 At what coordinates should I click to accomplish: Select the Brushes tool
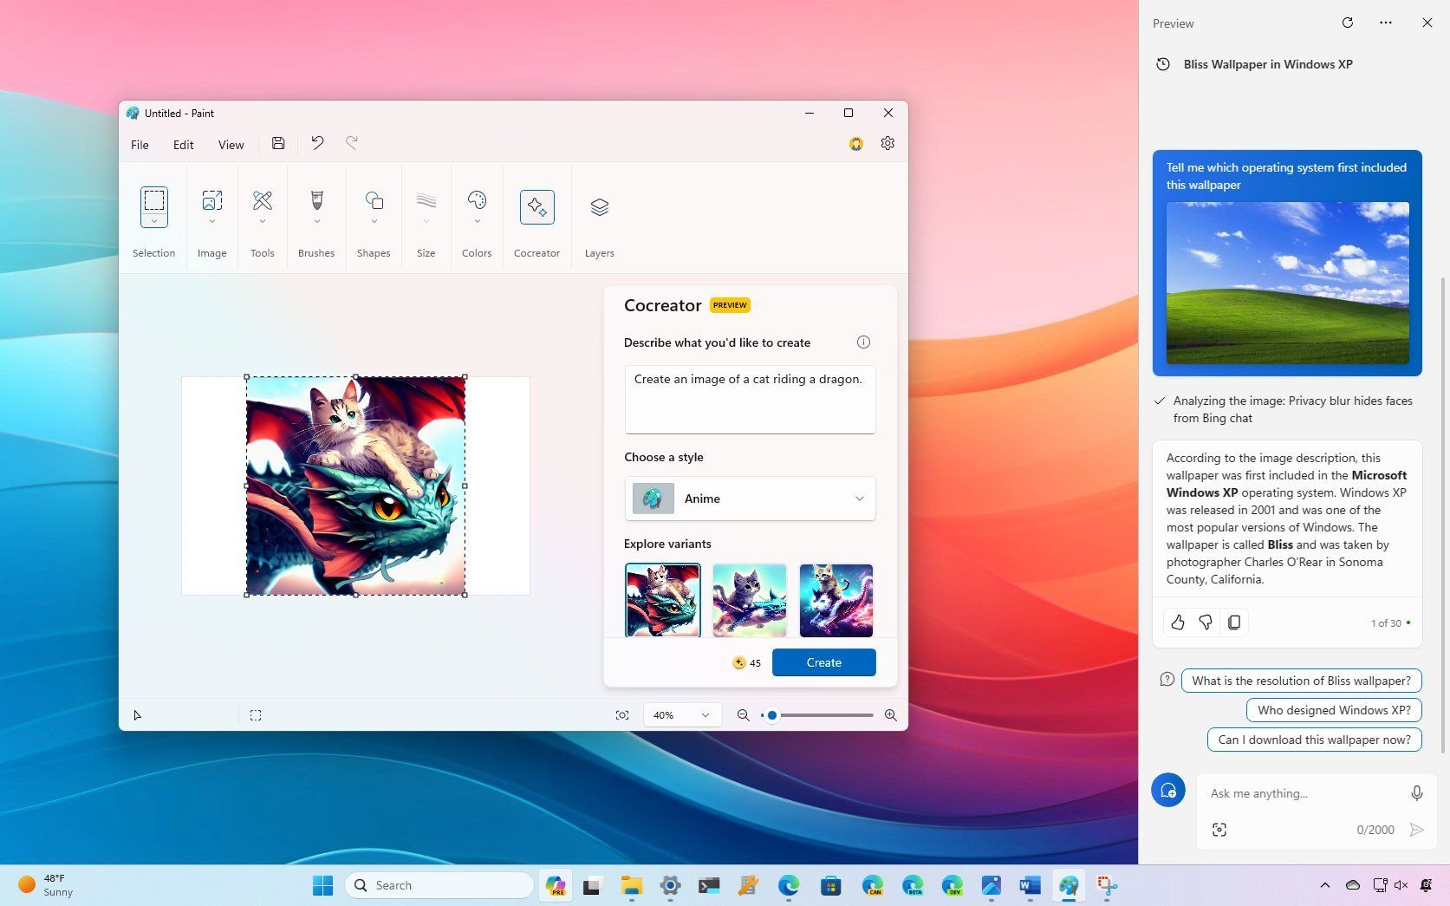tap(315, 206)
